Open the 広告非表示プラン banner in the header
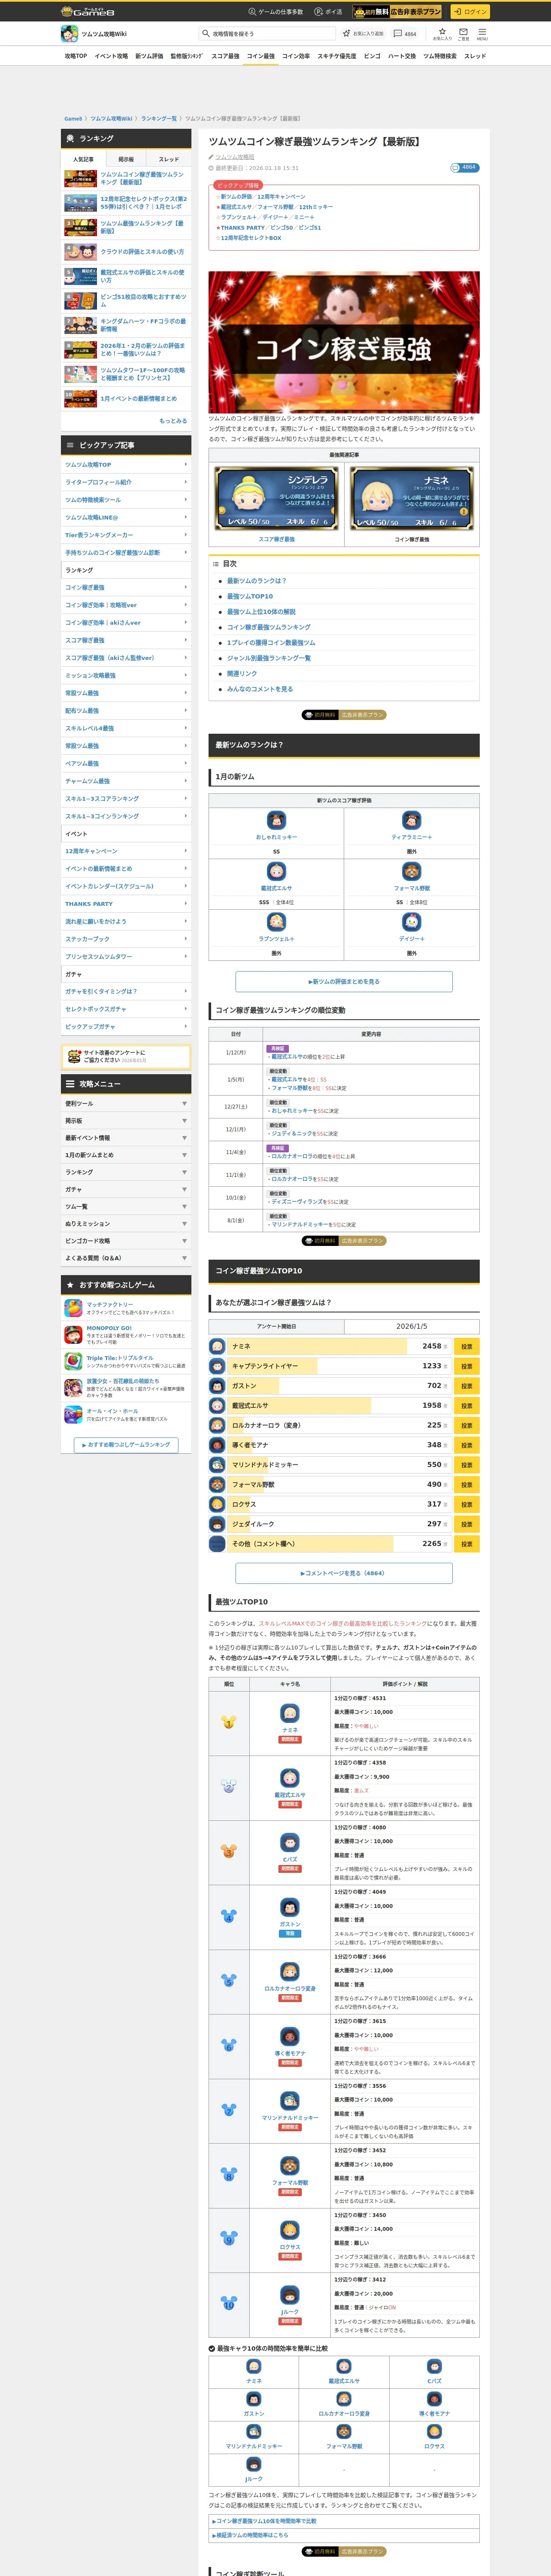This screenshot has width=551, height=2576. (397, 11)
